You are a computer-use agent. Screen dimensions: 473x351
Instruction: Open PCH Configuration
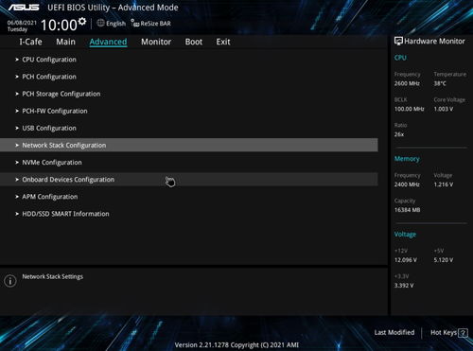pyautogui.click(x=189, y=77)
